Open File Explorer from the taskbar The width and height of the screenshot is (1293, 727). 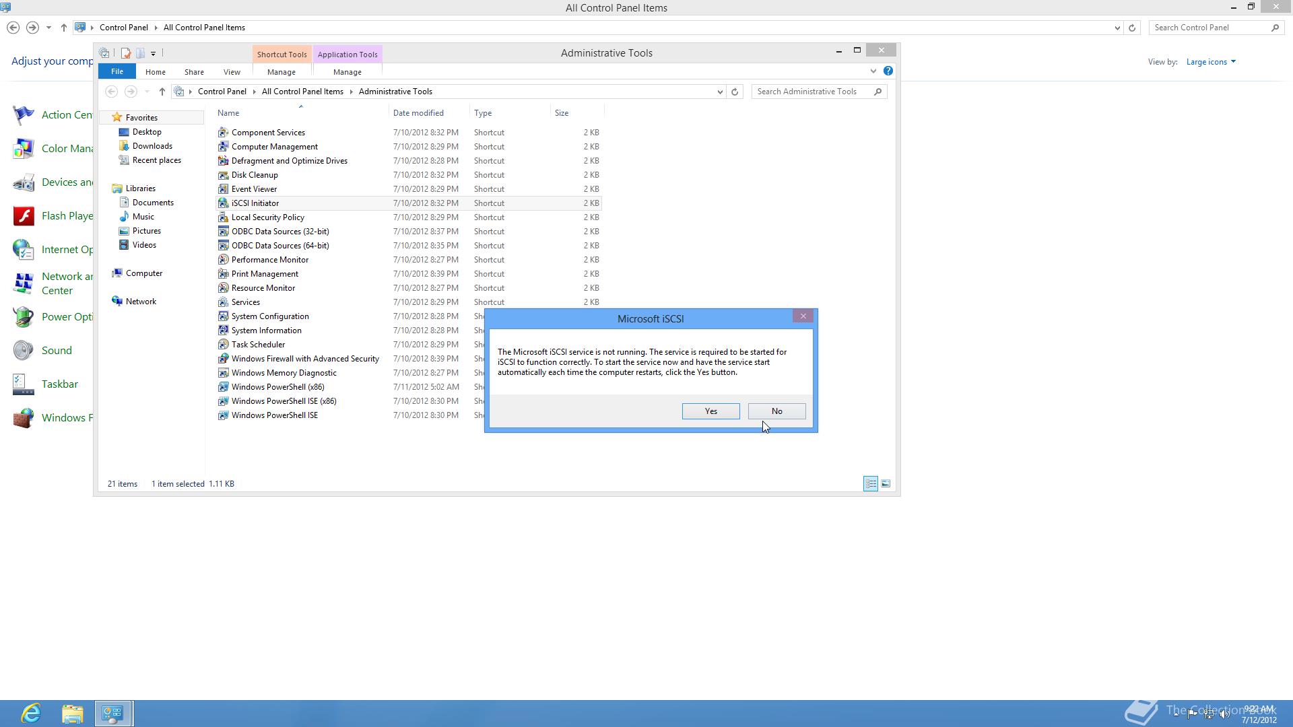[72, 714]
